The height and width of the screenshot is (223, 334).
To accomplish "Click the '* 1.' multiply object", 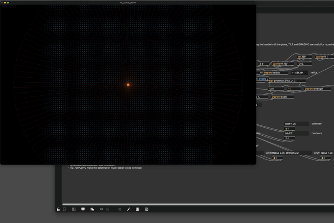I will pos(294,89).
